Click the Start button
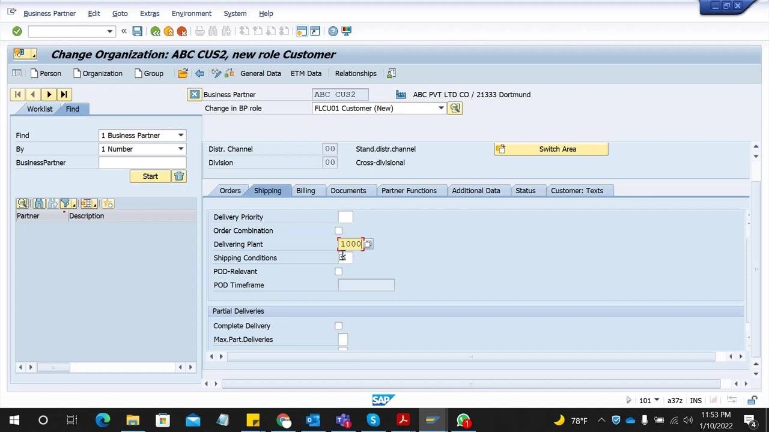769x432 pixels. coord(150,176)
